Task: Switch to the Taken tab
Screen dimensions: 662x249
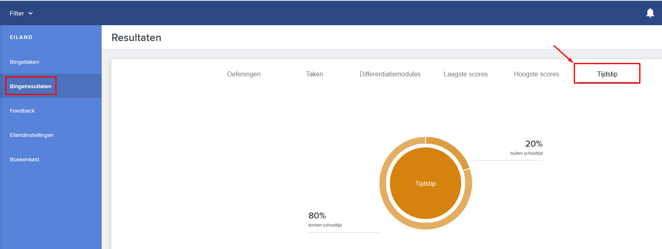Action: [x=314, y=74]
